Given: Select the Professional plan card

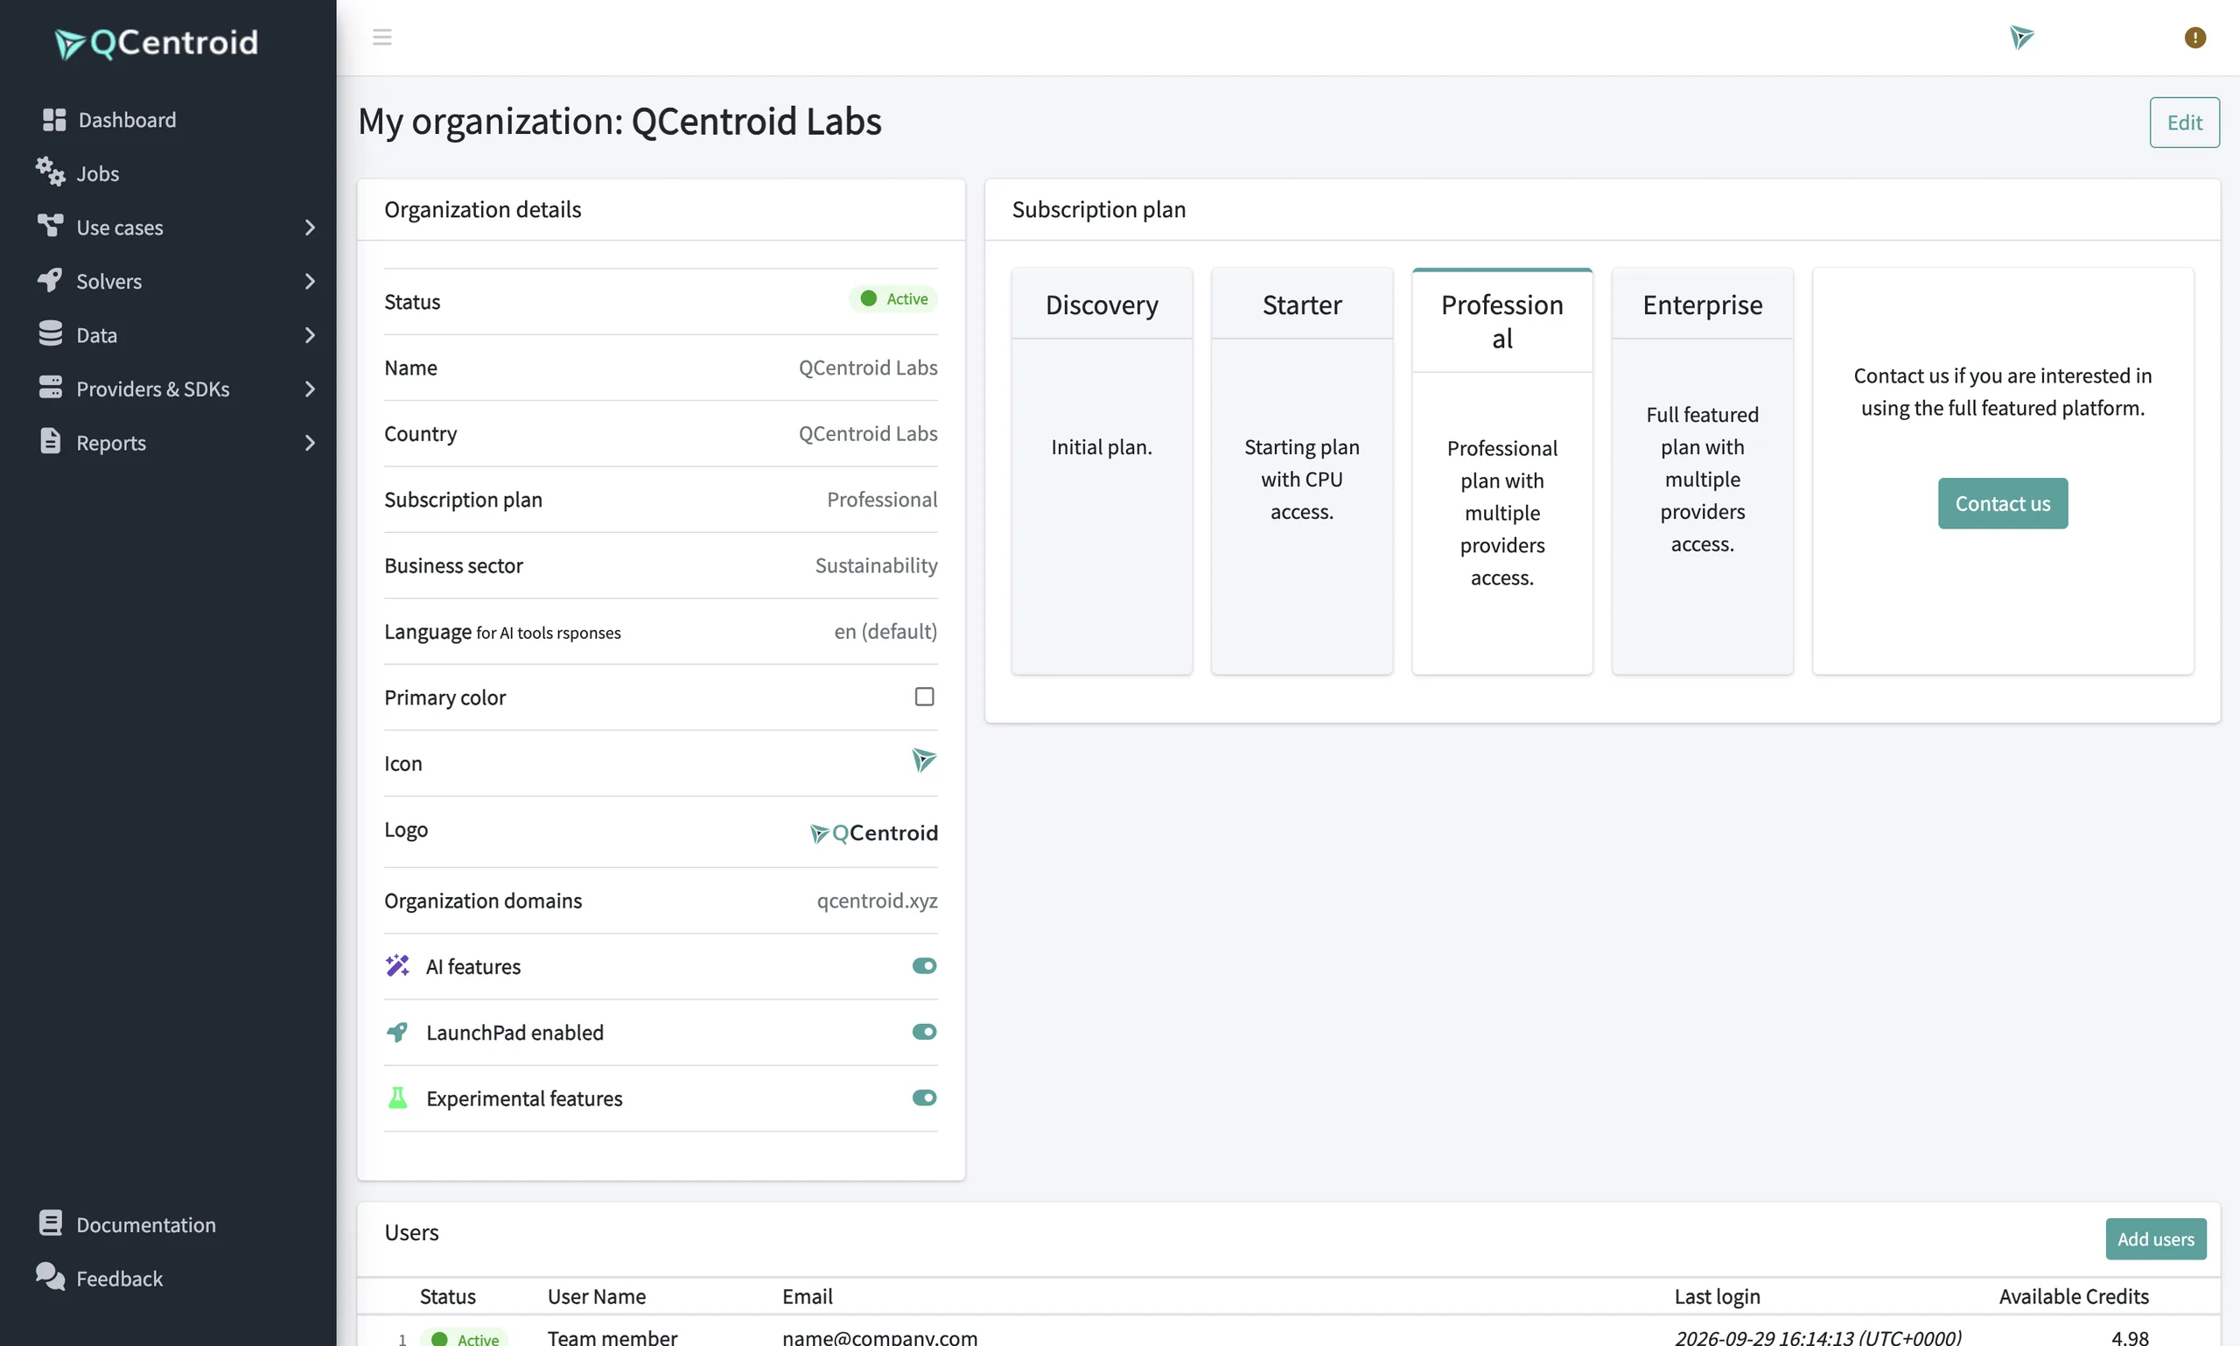Looking at the screenshot, I should coord(1501,471).
